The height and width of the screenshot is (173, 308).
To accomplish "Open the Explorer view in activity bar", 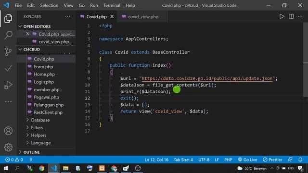I will [x=8, y=18].
